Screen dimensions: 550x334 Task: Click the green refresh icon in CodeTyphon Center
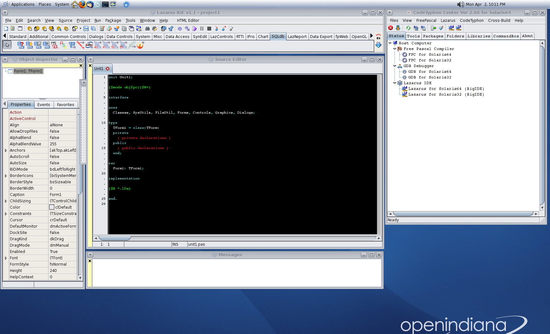tap(408, 28)
